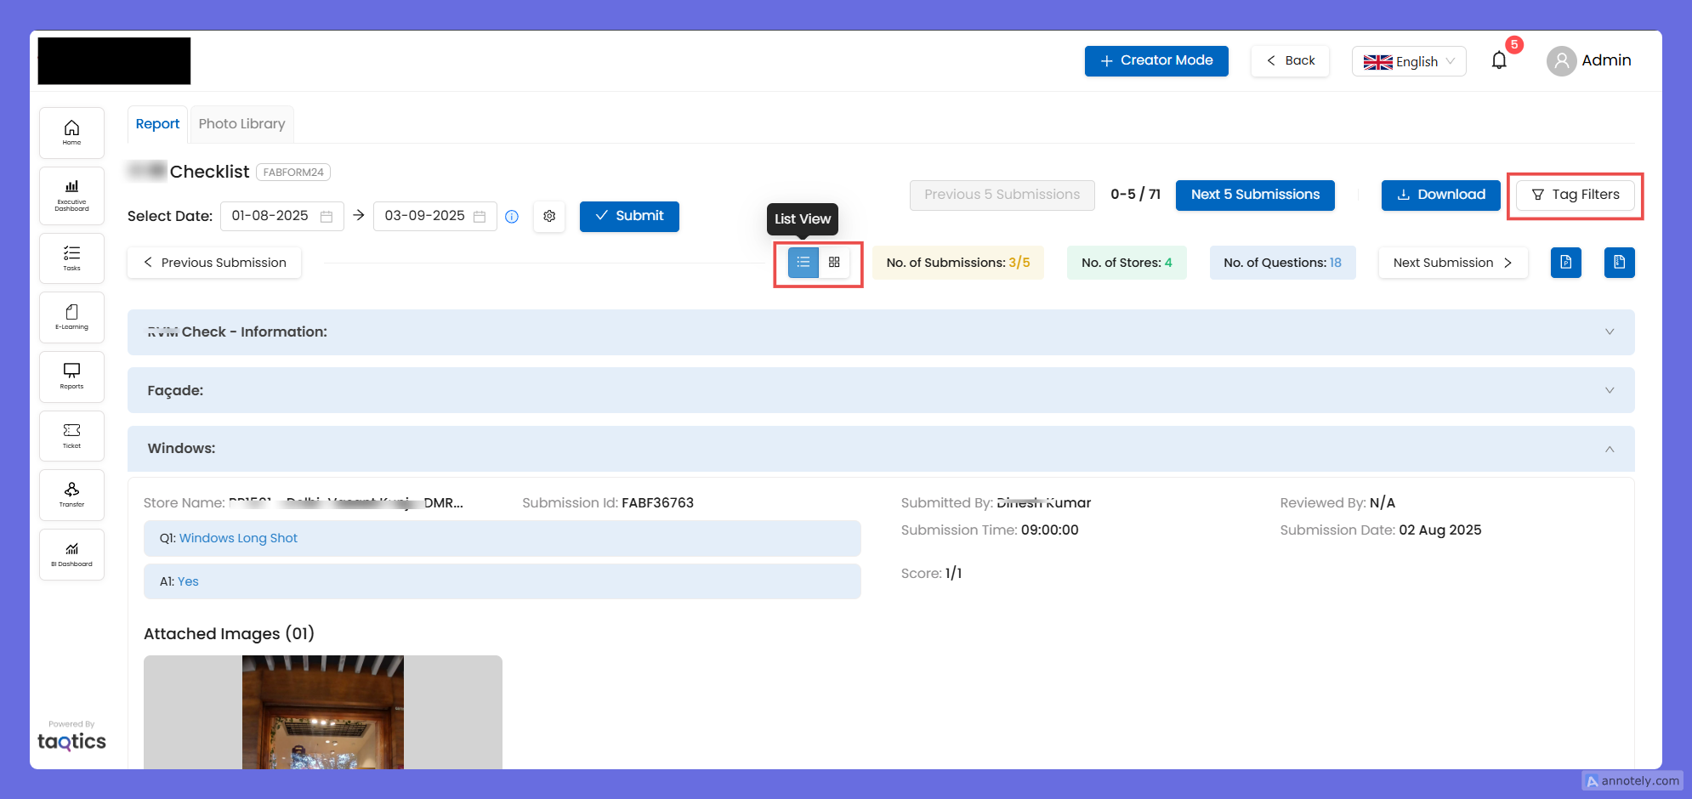Click the "No. of Submissions: 3/5" badge
1692x799 pixels.
958,263
